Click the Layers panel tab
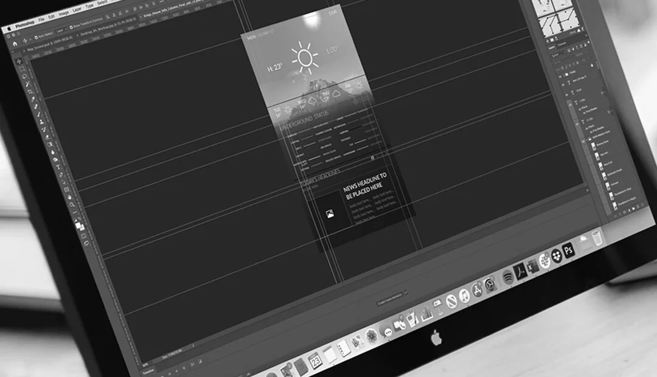The height and width of the screenshot is (377, 657). (551, 47)
